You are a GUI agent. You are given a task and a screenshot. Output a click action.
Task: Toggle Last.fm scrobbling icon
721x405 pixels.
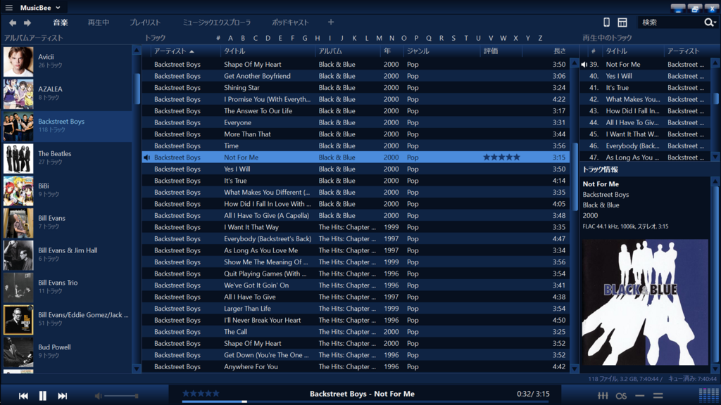(621, 396)
